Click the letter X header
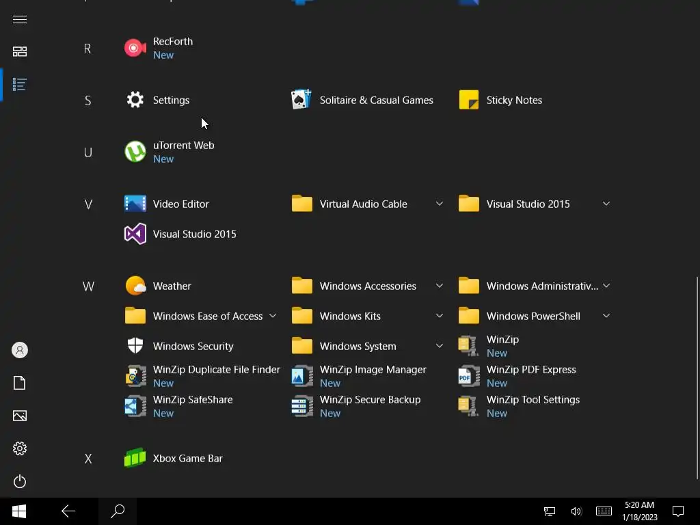Viewport: 700px width, 525px height. coord(88,459)
